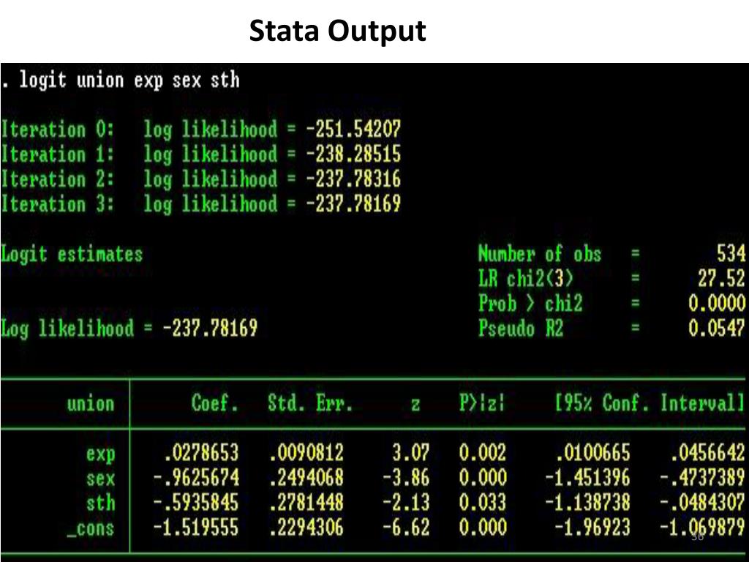Click exp coefficient .0278653
The height and width of the screenshot is (562, 749).
tap(200, 453)
